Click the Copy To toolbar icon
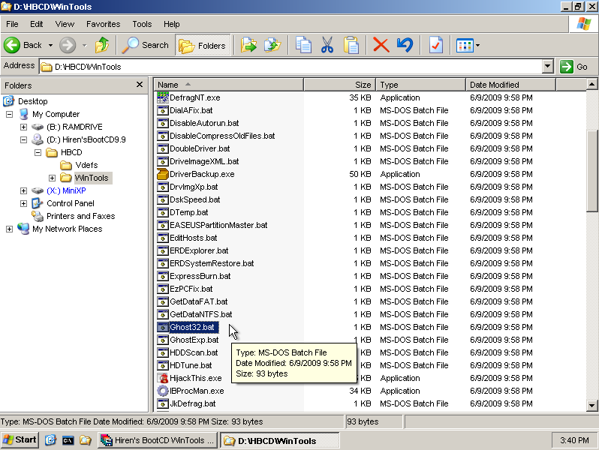Viewport: 599px width, 450px height. pos(272,46)
